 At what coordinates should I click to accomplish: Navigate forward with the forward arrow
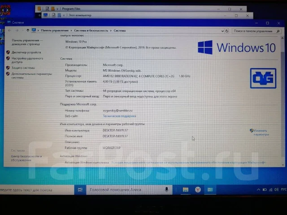(x=17, y=30)
